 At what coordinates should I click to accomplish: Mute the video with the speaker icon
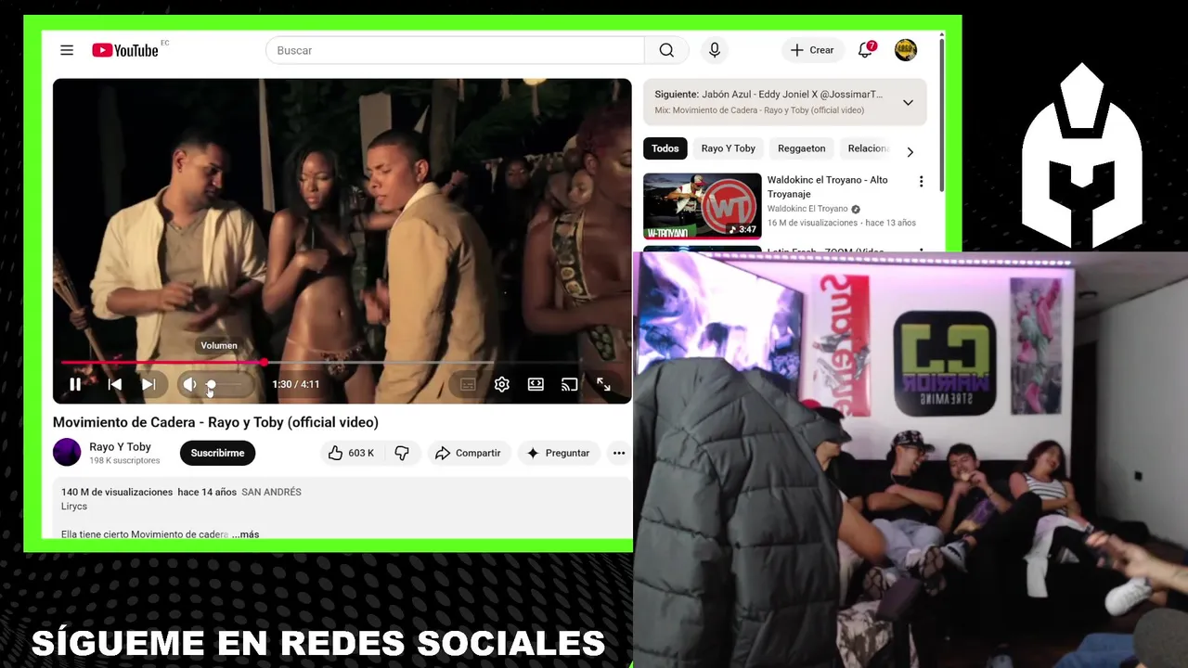pos(189,384)
